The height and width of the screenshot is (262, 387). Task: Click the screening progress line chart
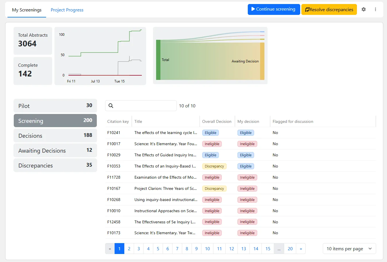tap(100, 56)
